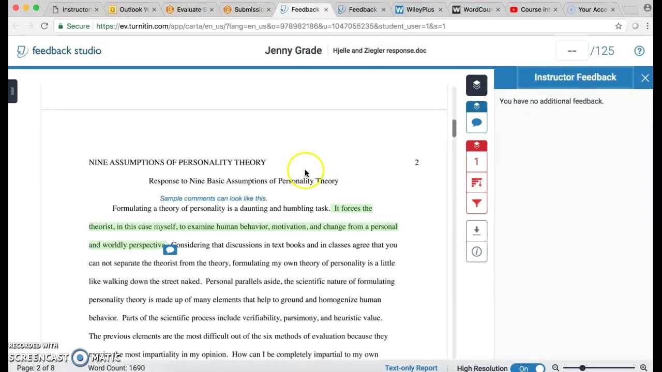Viewport: 662px width, 372px height.
Task: Open the Text-only Report link
Action: [x=411, y=368]
